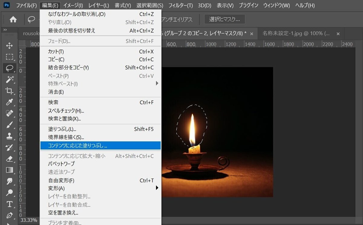This screenshot has width=363, height=225.
Task: Click the 選択とマスク button
Action: (x=224, y=19)
